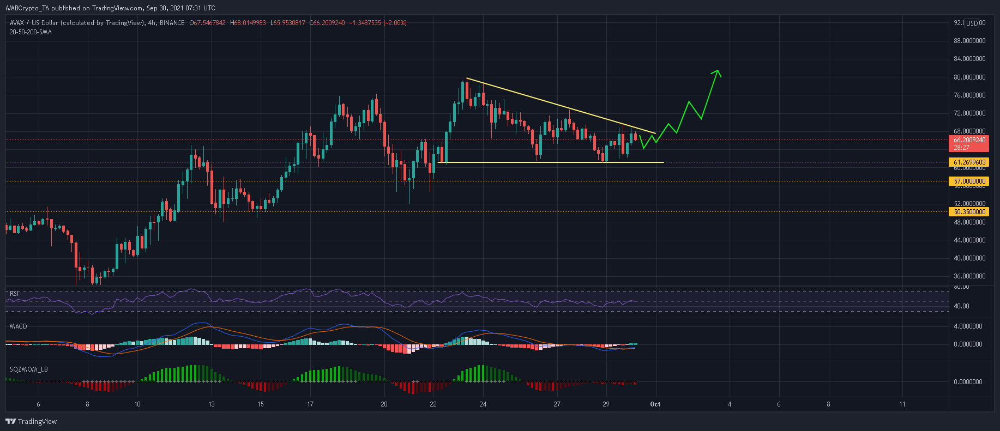Screen dimensions: 1000x431
Task: Click the low value L65.9530817
Action: coord(287,23)
